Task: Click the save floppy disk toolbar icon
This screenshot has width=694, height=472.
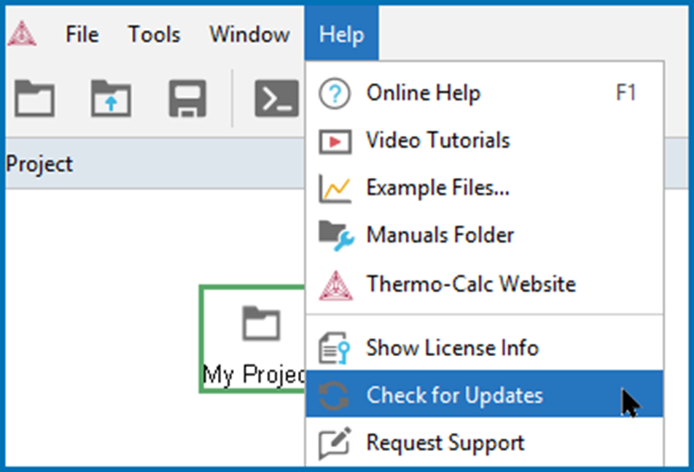Action: [x=187, y=98]
